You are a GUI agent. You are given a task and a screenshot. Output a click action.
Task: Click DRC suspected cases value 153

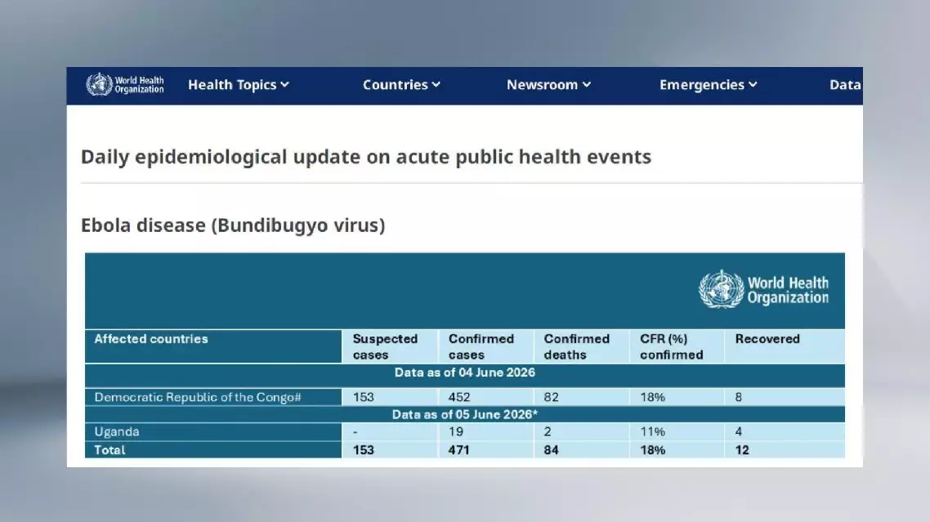[x=364, y=398]
